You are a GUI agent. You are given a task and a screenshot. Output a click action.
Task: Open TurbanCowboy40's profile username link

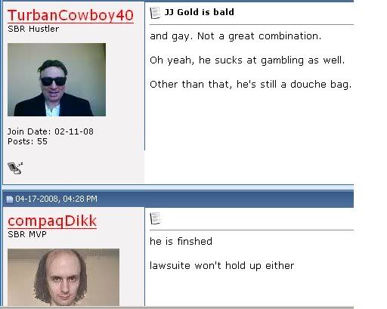tap(70, 16)
